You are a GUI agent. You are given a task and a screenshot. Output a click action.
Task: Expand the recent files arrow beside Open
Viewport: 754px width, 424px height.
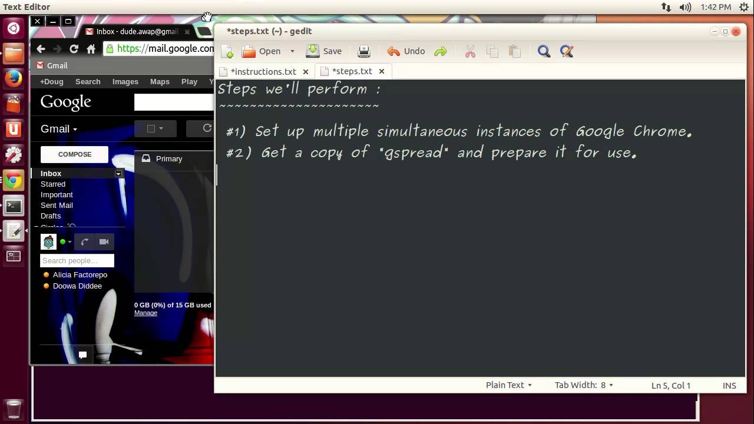[x=292, y=51]
